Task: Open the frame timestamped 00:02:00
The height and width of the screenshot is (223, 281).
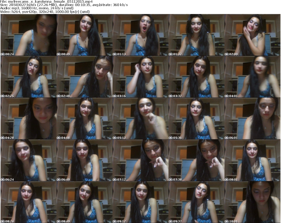Action: pyautogui.click(x=252, y=35)
